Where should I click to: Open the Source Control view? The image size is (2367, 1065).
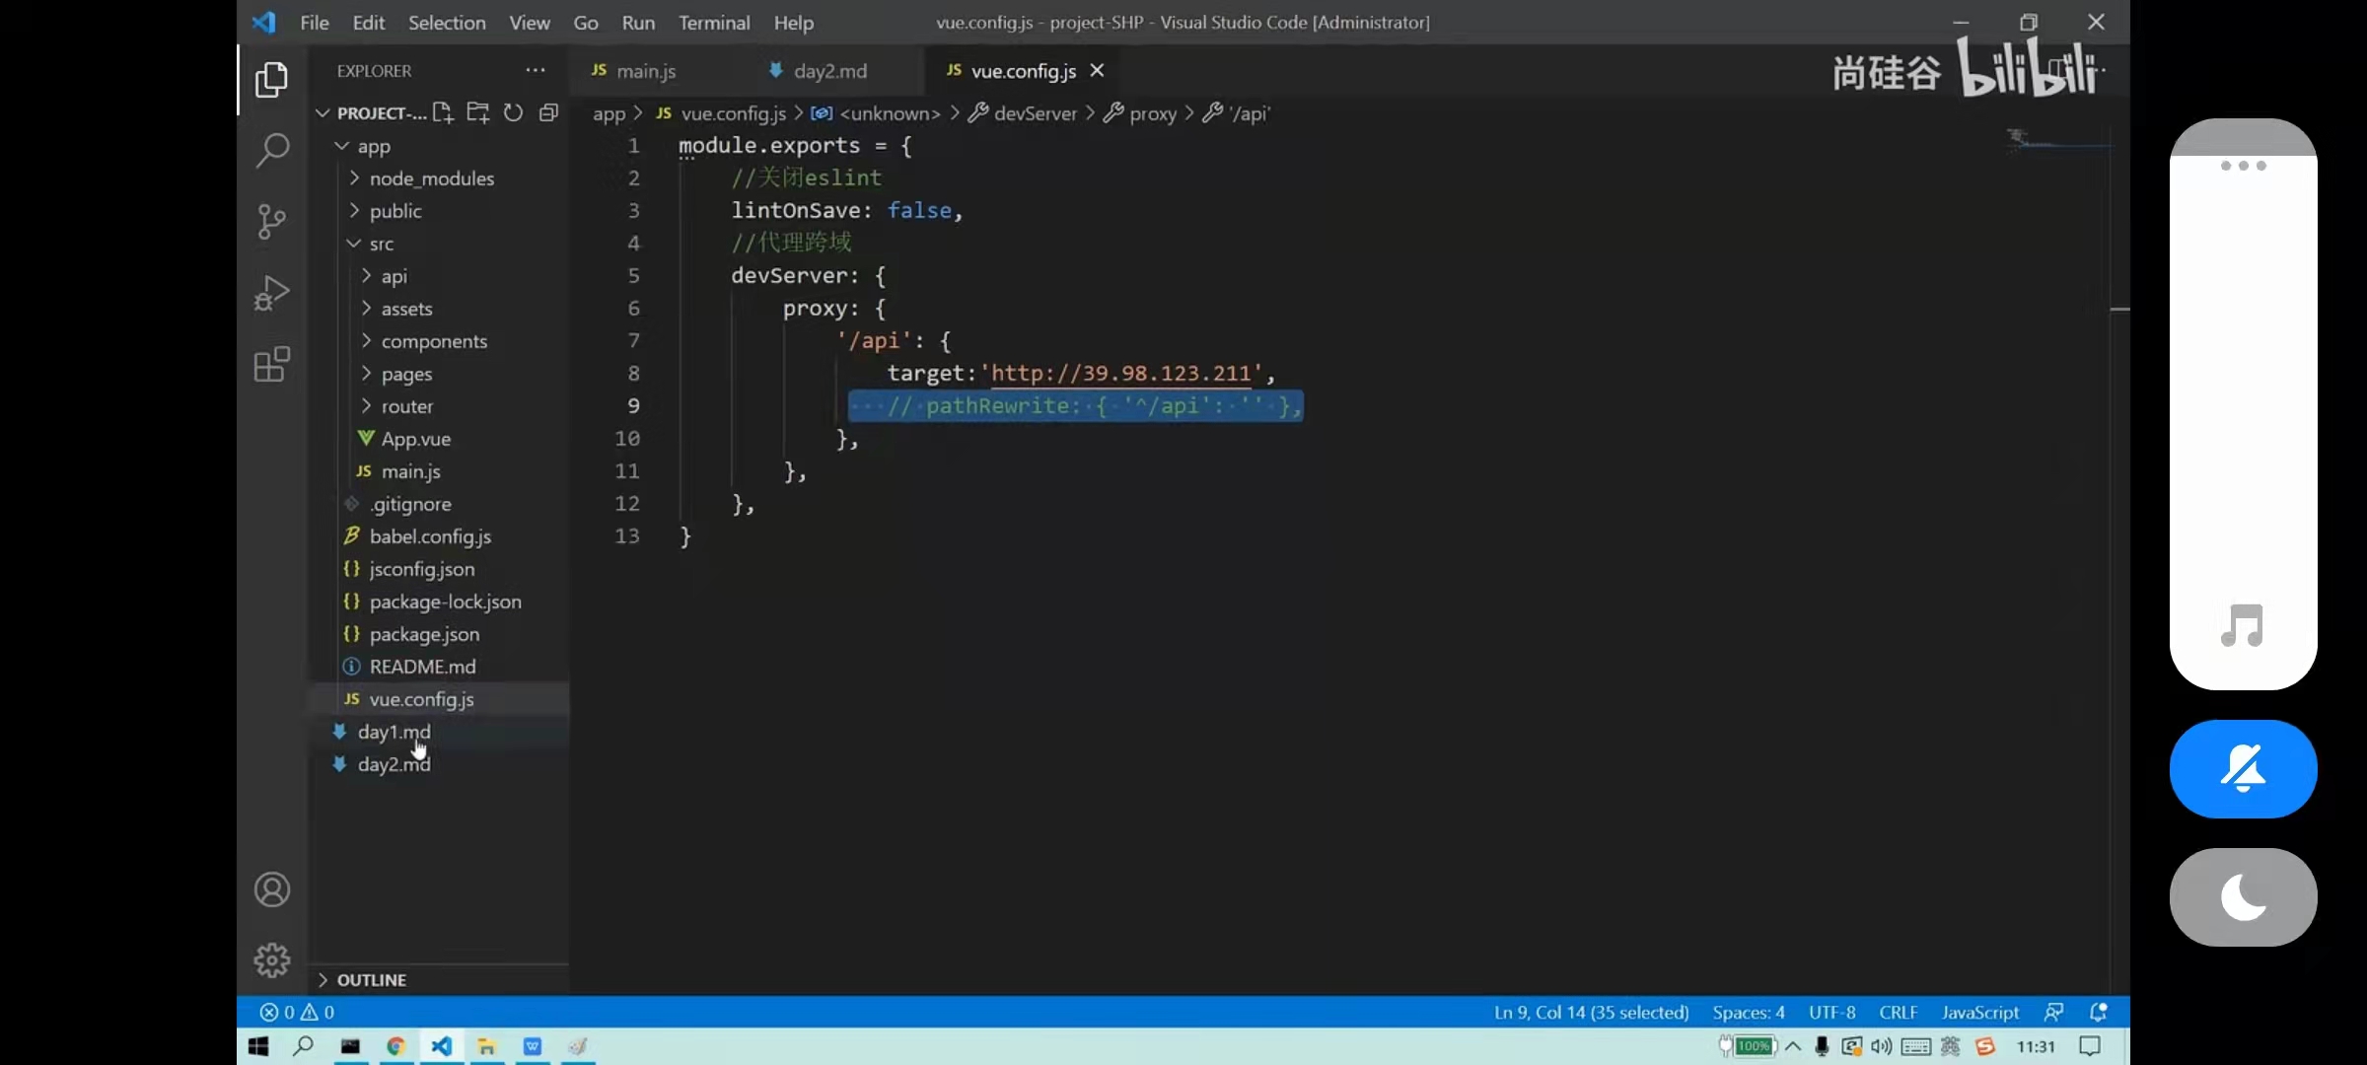click(272, 221)
